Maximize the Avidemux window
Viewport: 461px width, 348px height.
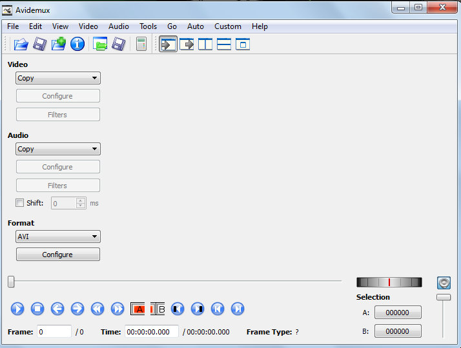(418, 7)
